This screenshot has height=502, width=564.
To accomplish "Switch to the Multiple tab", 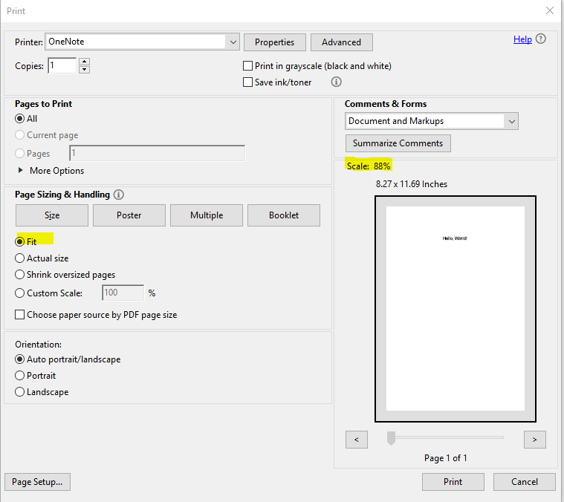I will (x=207, y=215).
